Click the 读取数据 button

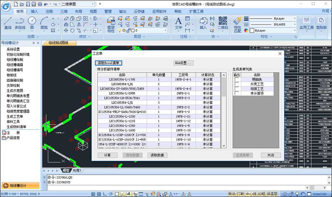(x=157, y=155)
